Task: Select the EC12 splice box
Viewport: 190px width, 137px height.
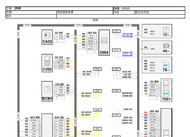Action: click(x=116, y=31)
